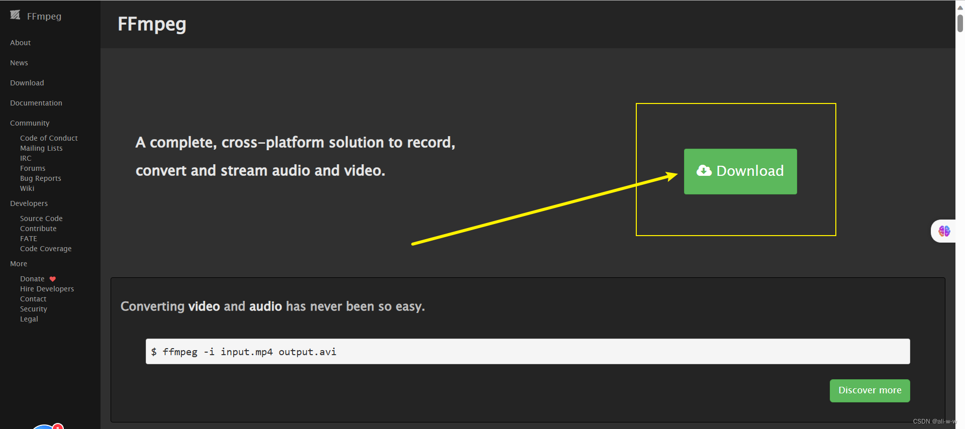Expand the Developers sidebar section
The height and width of the screenshot is (429, 965).
[x=29, y=203]
